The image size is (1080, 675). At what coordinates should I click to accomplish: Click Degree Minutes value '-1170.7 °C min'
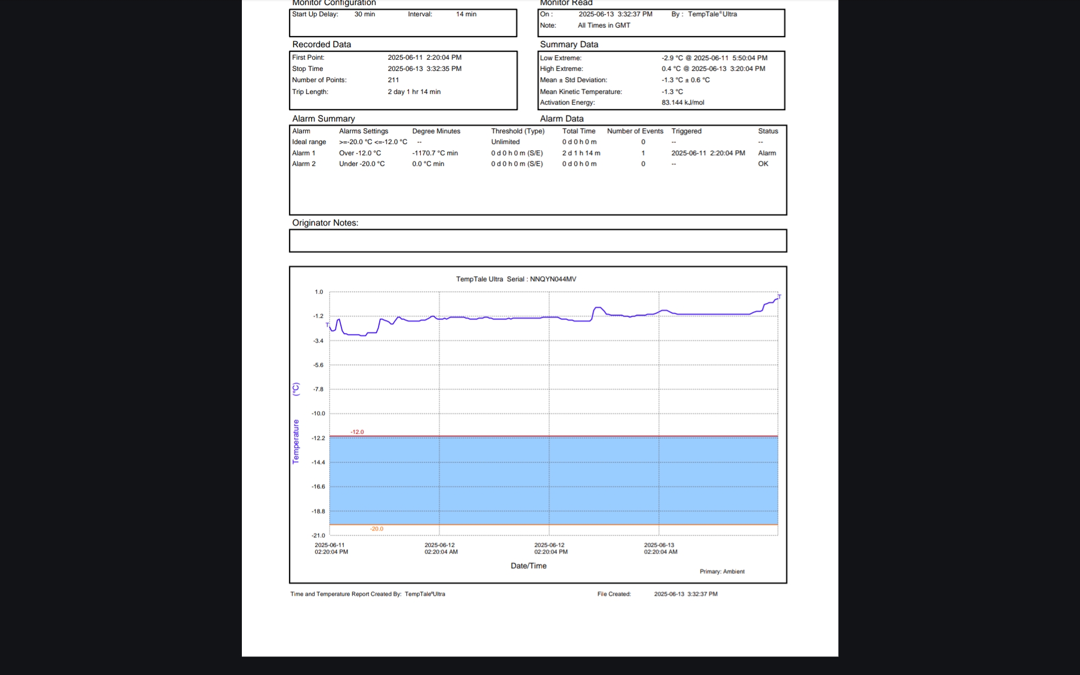pos(435,153)
